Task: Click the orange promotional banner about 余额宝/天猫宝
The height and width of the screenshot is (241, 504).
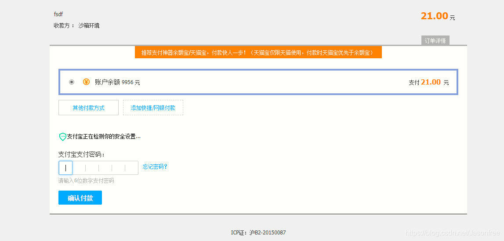Action: (258, 53)
